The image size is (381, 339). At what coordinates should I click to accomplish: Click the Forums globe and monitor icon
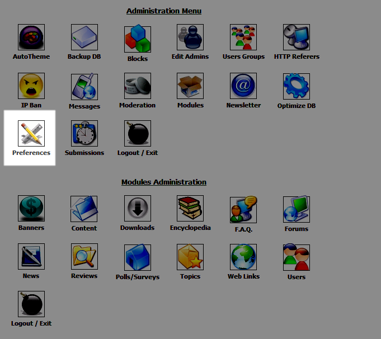[x=297, y=209]
